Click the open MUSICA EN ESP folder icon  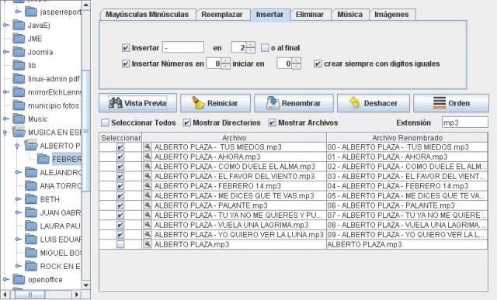(x=19, y=132)
